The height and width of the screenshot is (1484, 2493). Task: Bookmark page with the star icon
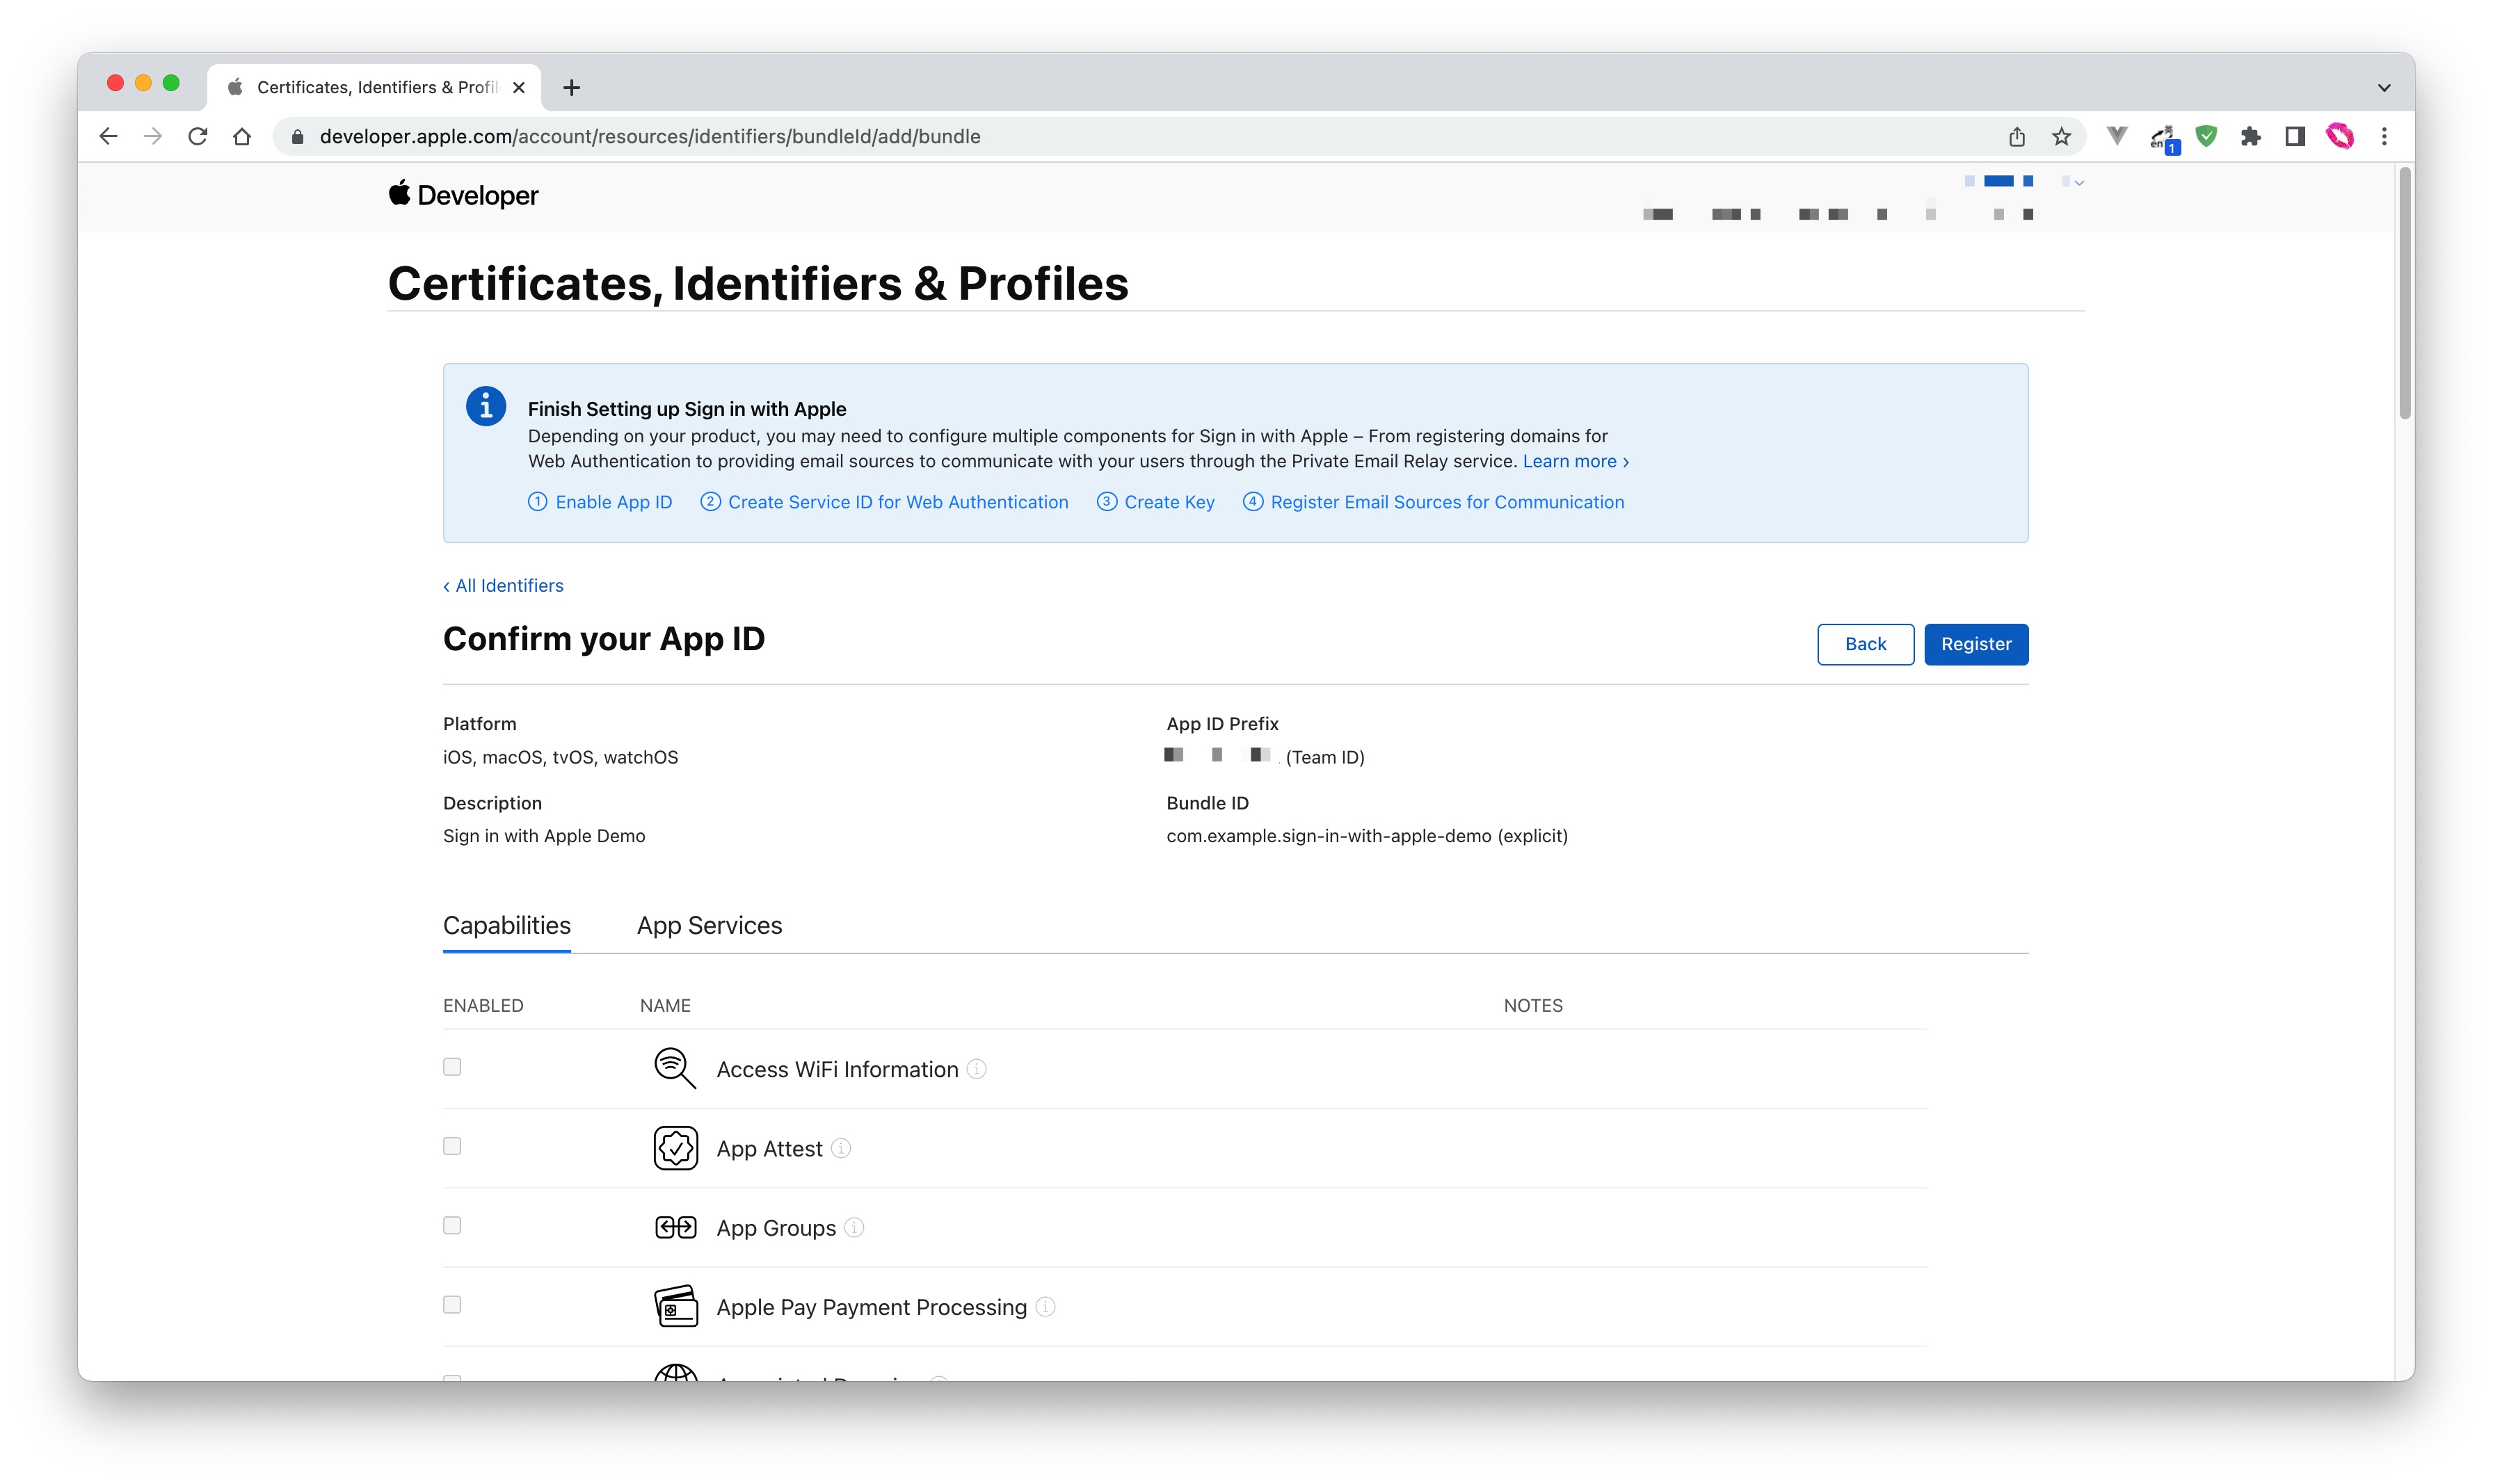point(2061,137)
